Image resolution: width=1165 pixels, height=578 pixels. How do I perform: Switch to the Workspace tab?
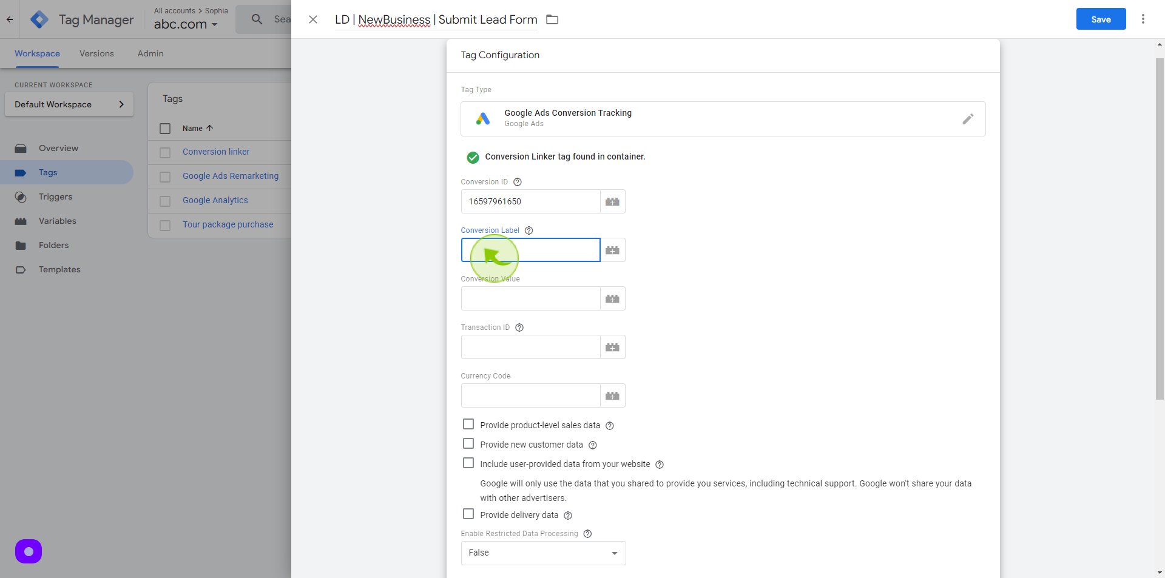37,53
